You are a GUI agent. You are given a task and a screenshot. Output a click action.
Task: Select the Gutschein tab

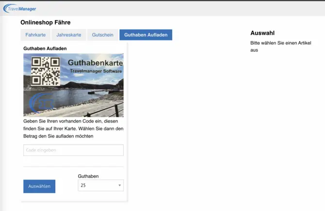coord(103,35)
